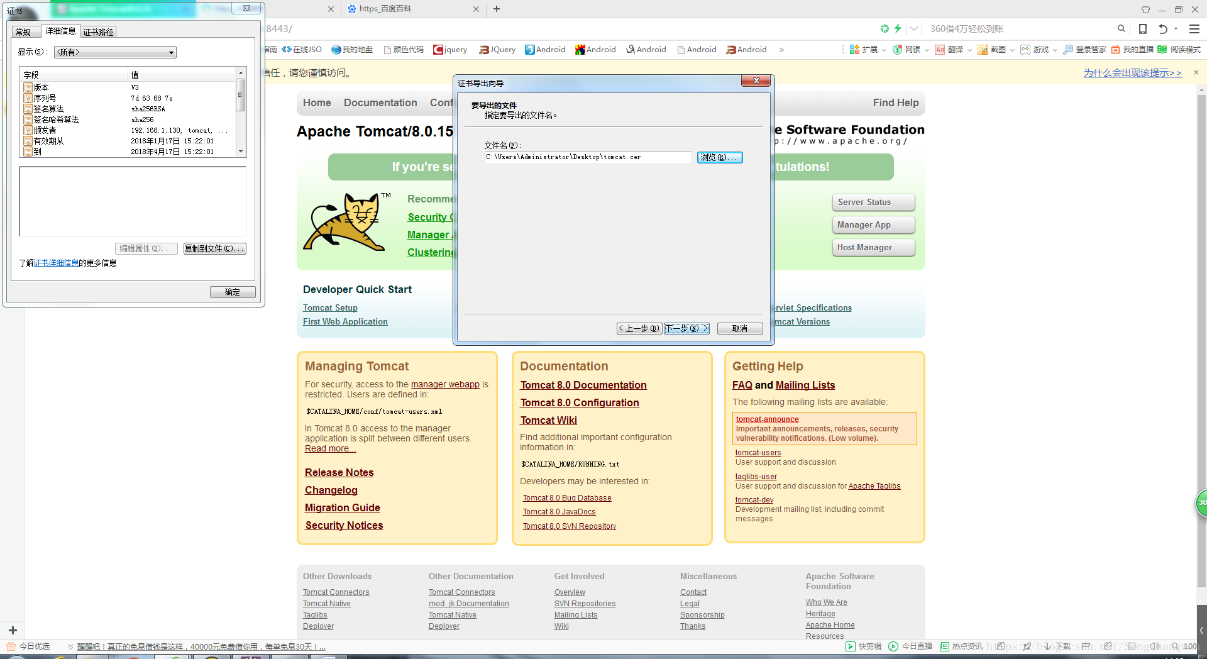This screenshot has height=659, width=1207.
Task: Open the dropdown arrow beside undo icon
Action: point(1176,29)
